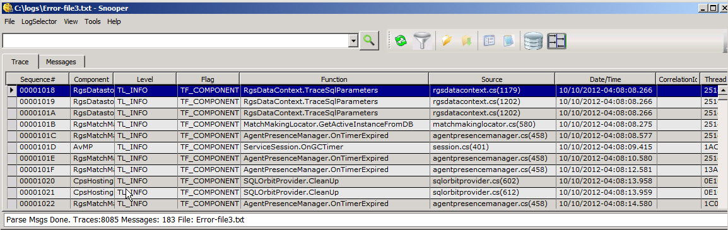
Task: Click date cell 10/10/2012-04:08:14.580
Action: coord(606,204)
